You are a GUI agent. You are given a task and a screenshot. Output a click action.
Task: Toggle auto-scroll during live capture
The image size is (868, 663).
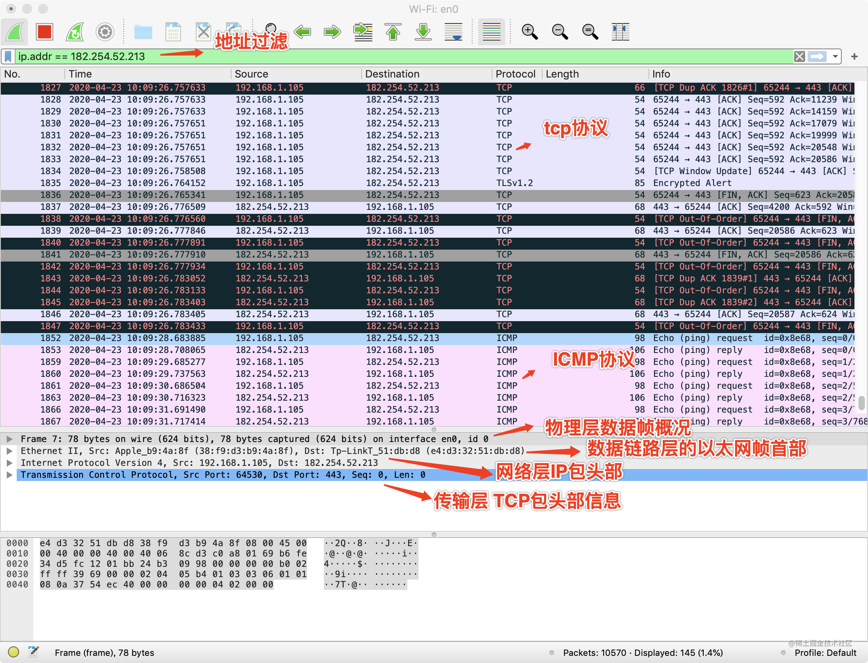click(453, 32)
